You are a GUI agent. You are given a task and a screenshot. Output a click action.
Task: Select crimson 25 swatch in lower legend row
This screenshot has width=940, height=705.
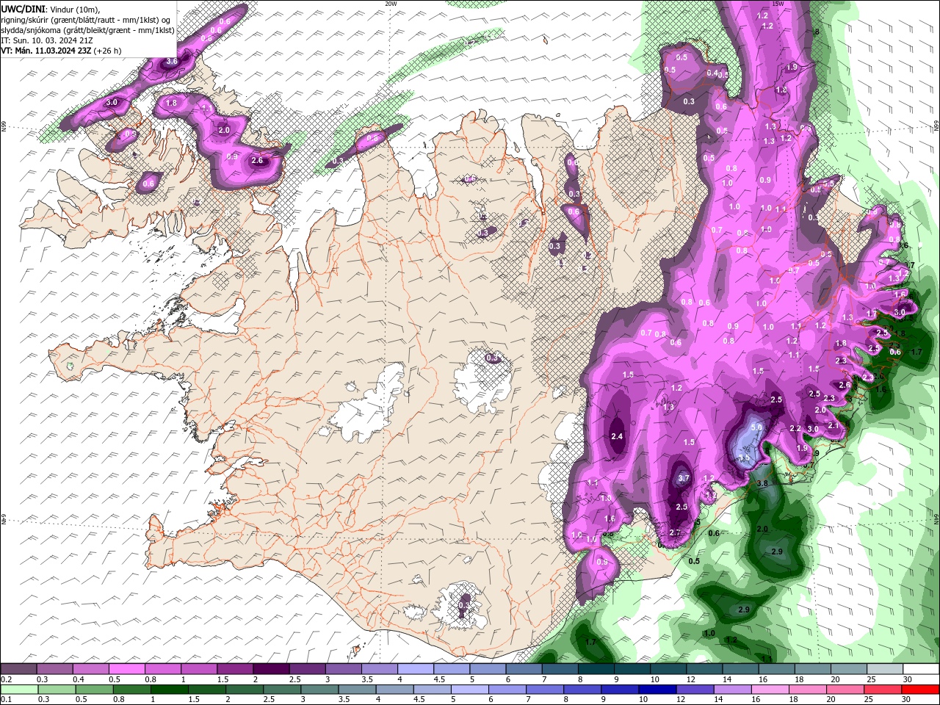click(882, 690)
